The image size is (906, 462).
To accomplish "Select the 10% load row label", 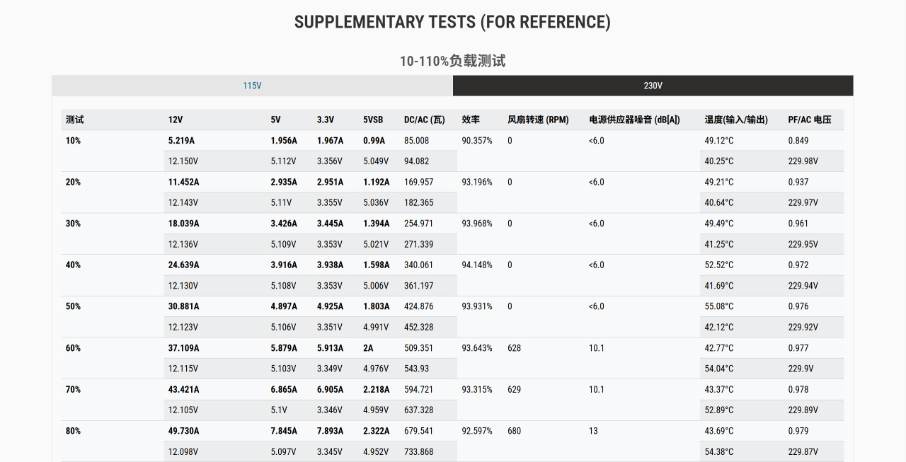I will [73, 141].
